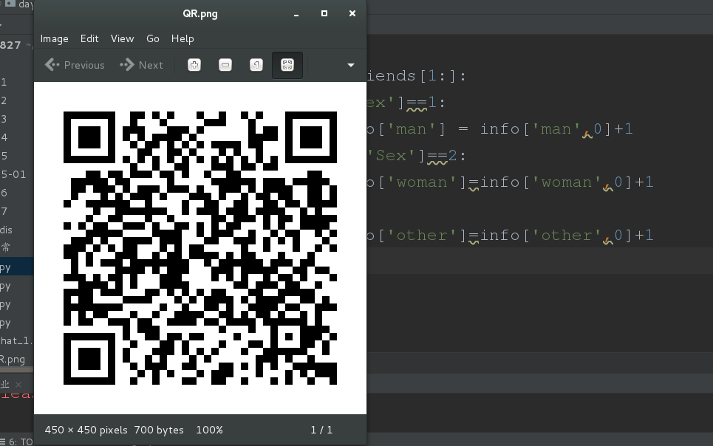The image size is (713, 446).
Task: Select the Zoom Out tool in the toolbar
Action: pos(225,65)
